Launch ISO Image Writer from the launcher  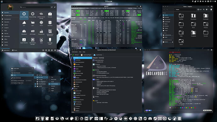point(50,41)
